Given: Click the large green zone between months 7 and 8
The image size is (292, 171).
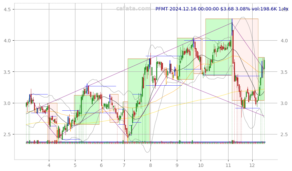Looking at the screenshot, I should tap(139, 100).
